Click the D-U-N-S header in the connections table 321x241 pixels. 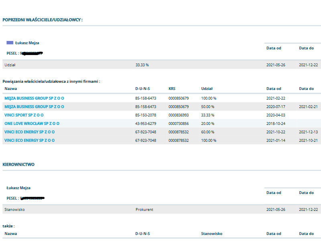pyautogui.click(x=142, y=89)
